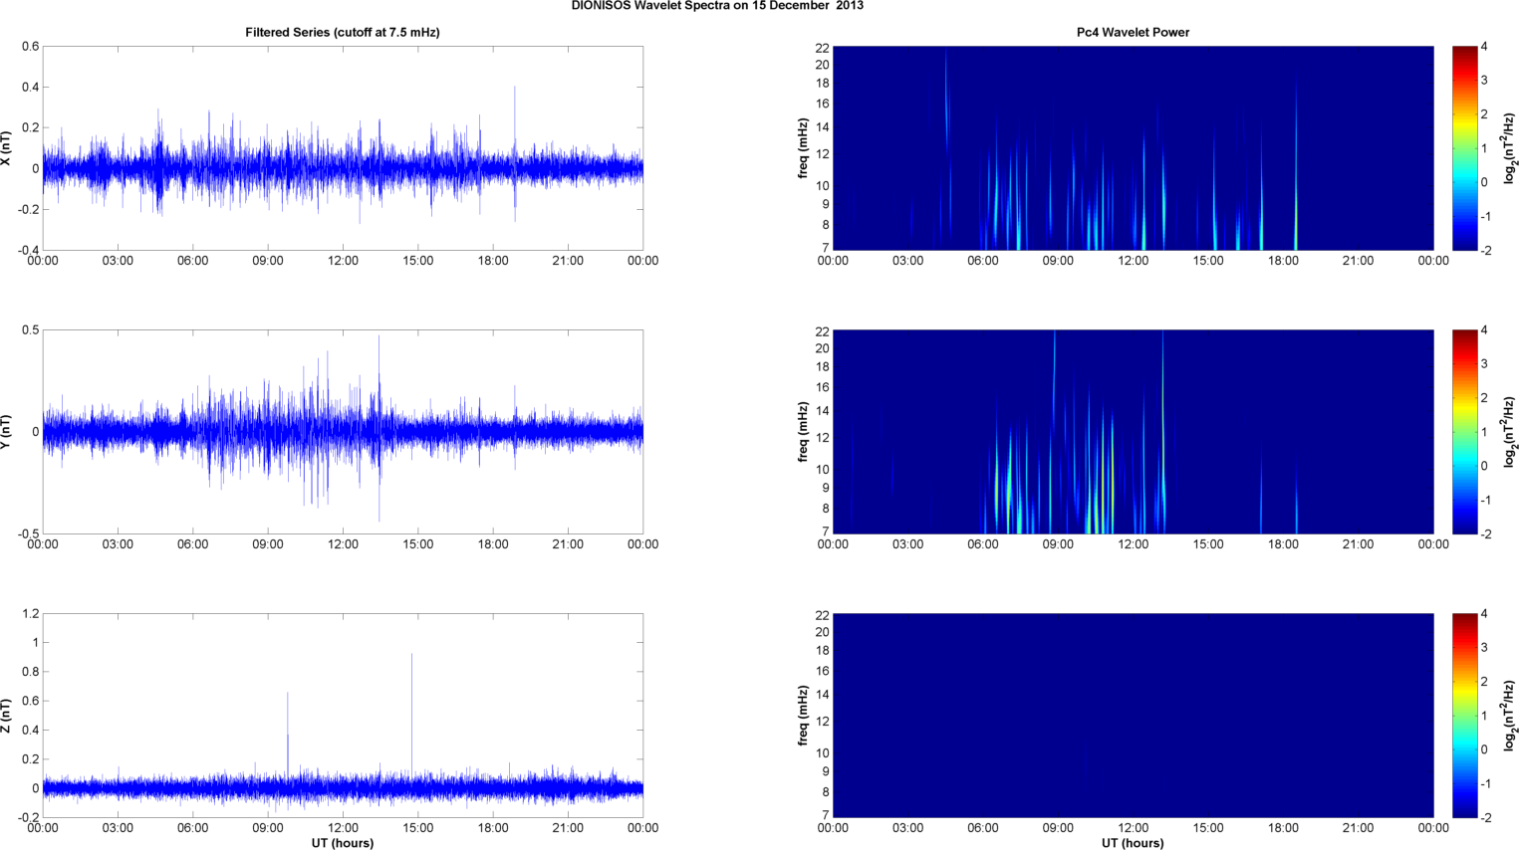Screen dimensions: 1519x850
Task: Click the -0.4 tick on the X (nT) axis
Action: pyautogui.click(x=28, y=251)
